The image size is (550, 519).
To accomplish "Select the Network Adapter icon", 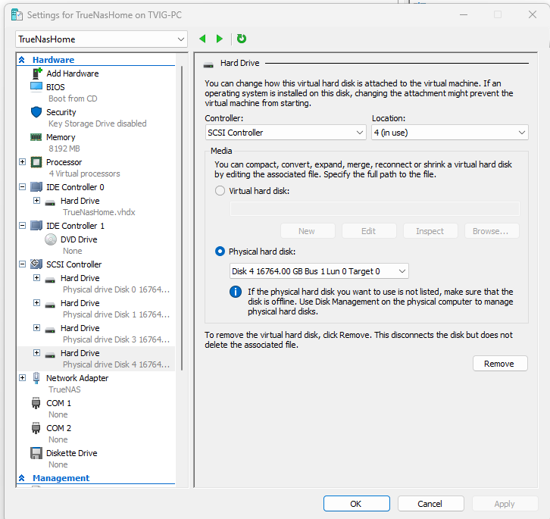I will click(x=36, y=378).
